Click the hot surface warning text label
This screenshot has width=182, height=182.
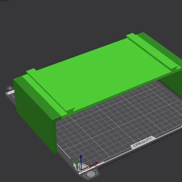(87, 170)
